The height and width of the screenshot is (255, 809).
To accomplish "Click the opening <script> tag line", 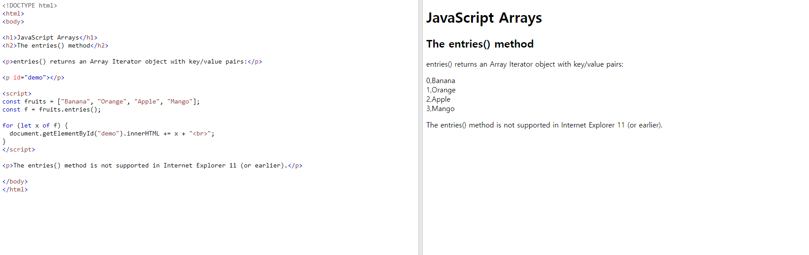I will tap(17, 94).
